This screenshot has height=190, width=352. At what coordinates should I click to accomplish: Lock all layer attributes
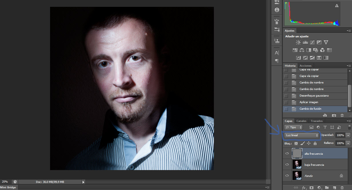[x=315, y=143]
